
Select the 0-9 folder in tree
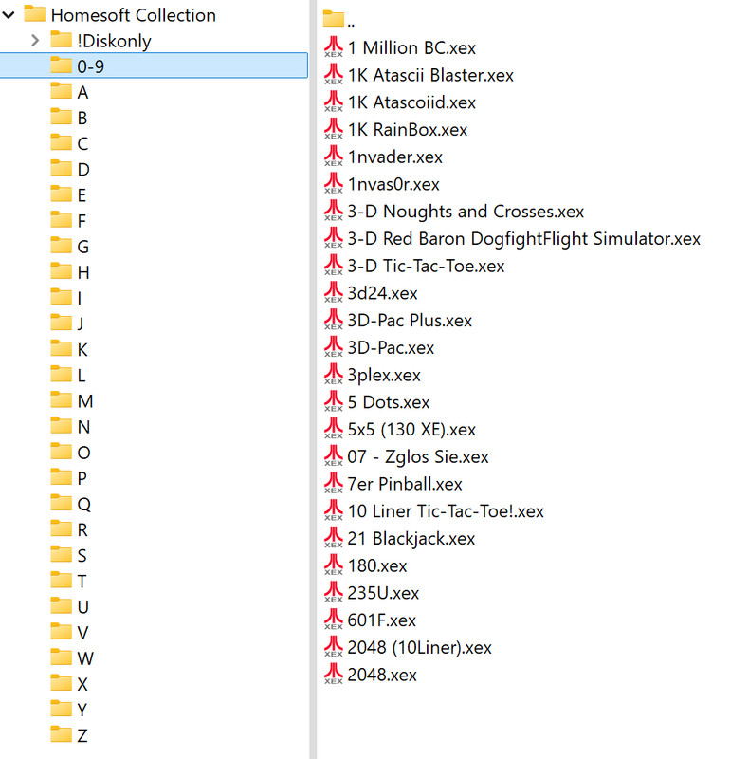pos(154,65)
